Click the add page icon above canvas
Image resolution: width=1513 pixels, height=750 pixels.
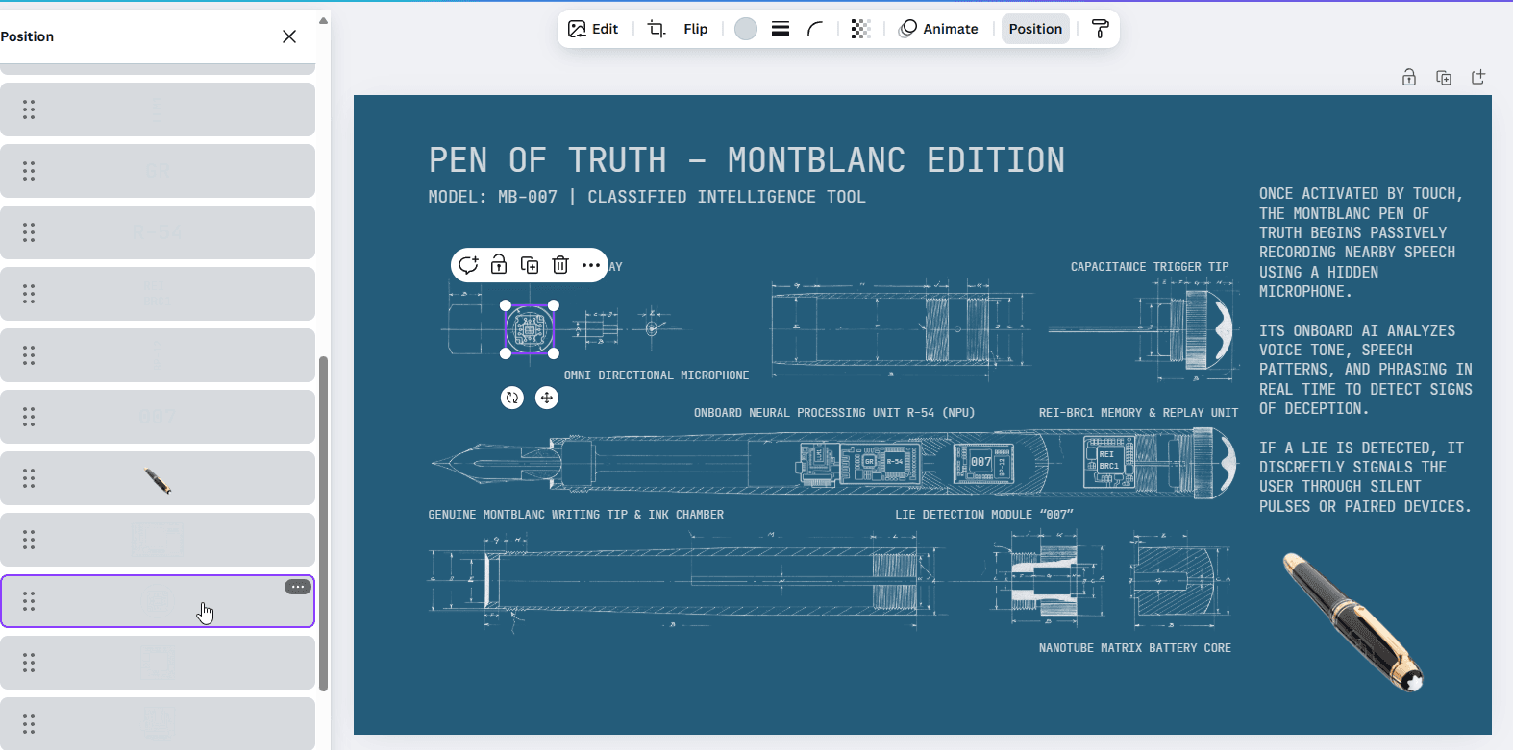click(1478, 78)
